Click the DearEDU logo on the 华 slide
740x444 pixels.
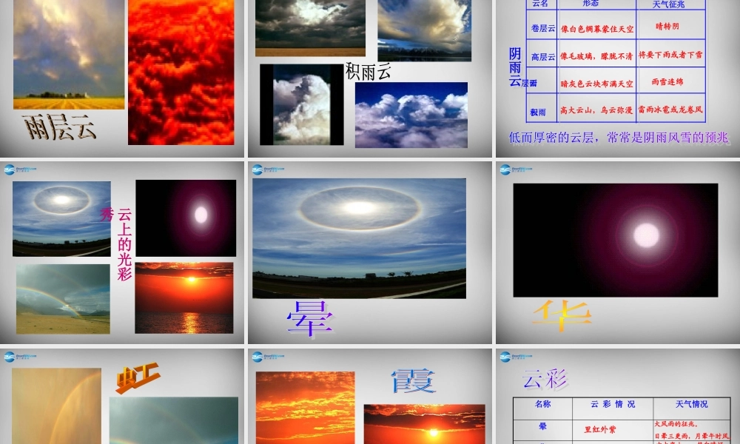click(515, 169)
